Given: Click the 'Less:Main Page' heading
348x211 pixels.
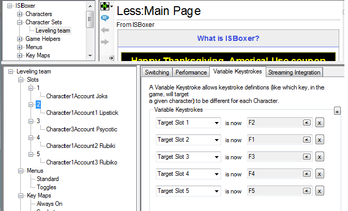Looking at the screenshot, I should [158, 11].
